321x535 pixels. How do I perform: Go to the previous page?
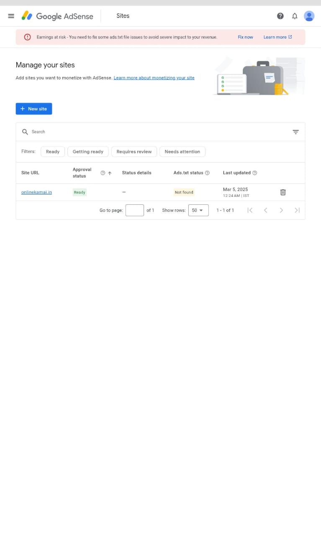265,210
